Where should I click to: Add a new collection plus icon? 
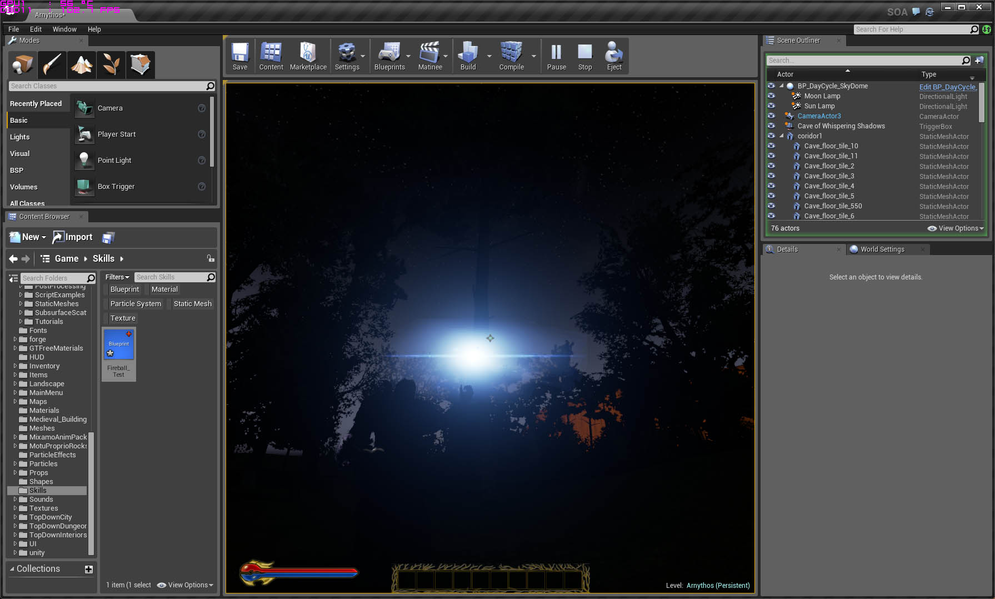88,569
